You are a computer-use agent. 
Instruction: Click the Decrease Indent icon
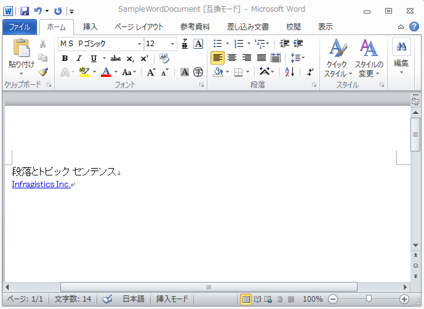(x=284, y=44)
